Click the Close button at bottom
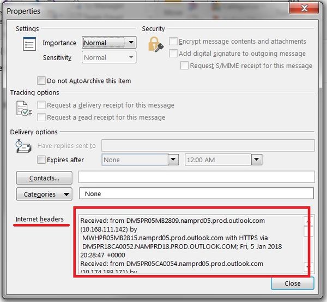The width and height of the screenshot is (327, 302). pyautogui.click(x=292, y=283)
